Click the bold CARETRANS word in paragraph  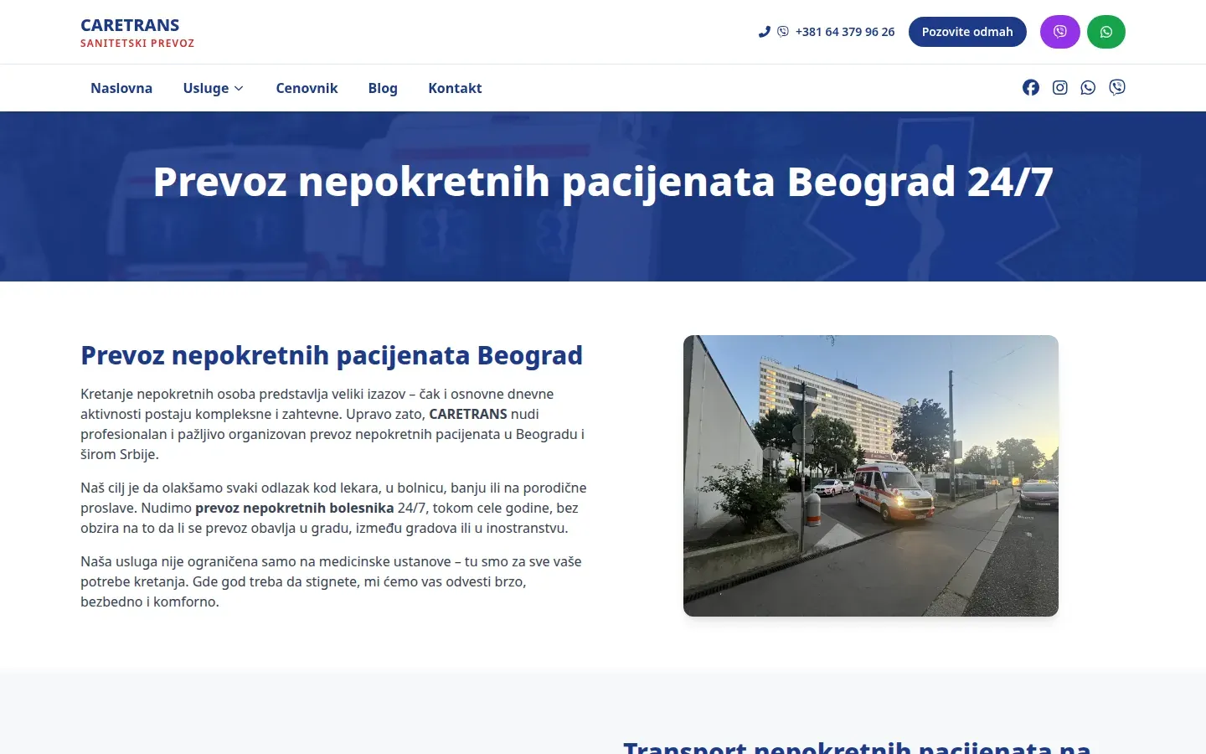tap(468, 414)
